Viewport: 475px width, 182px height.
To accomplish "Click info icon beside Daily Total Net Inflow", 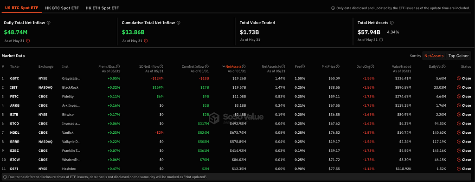I will click(x=48, y=23).
